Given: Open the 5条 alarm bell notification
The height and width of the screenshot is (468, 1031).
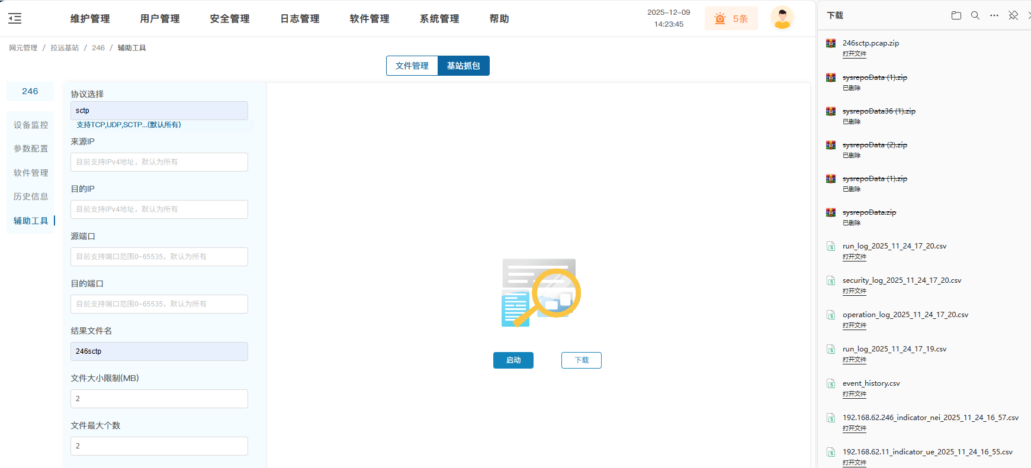Looking at the screenshot, I should (x=731, y=18).
